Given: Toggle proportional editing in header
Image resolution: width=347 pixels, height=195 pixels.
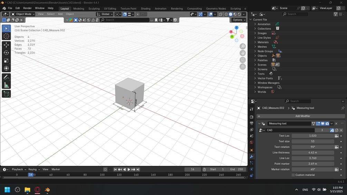Looking at the screenshot, I should click(x=138, y=14).
